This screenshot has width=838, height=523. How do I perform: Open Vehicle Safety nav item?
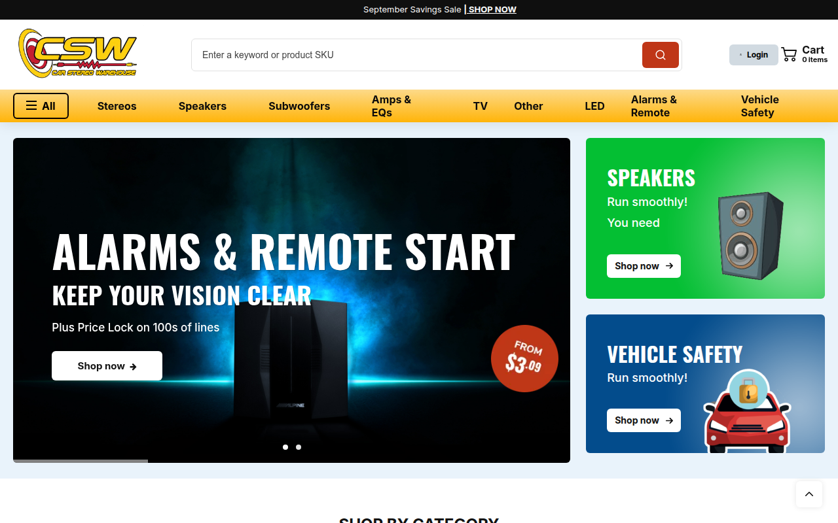(760, 106)
